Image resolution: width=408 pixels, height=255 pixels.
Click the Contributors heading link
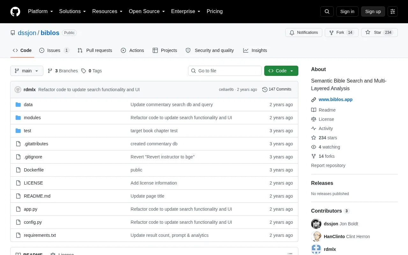click(326, 211)
